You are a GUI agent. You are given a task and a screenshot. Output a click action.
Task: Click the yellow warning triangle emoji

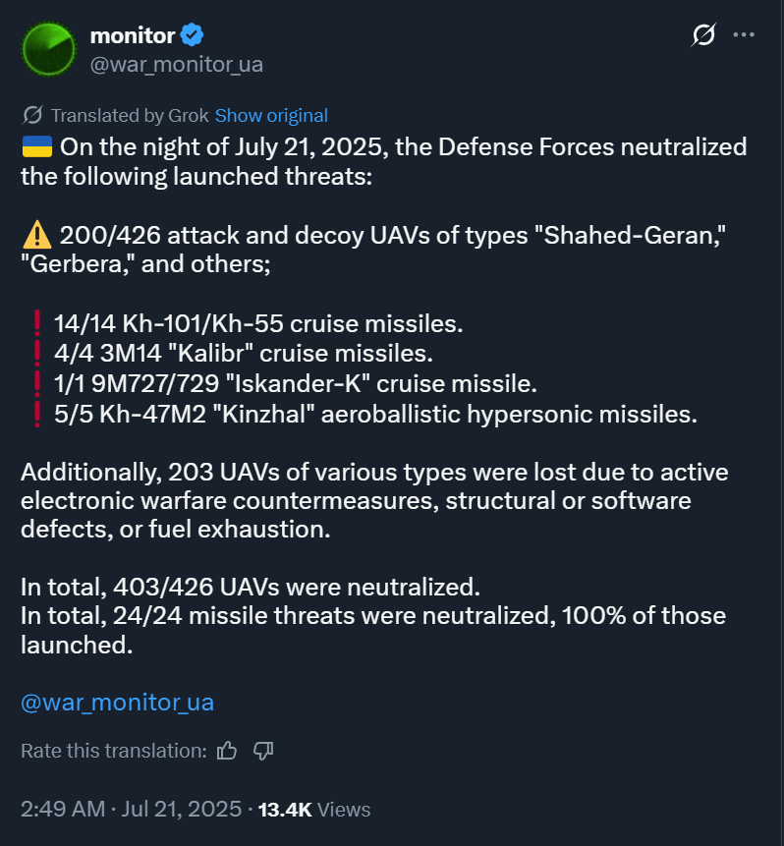coord(37,236)
